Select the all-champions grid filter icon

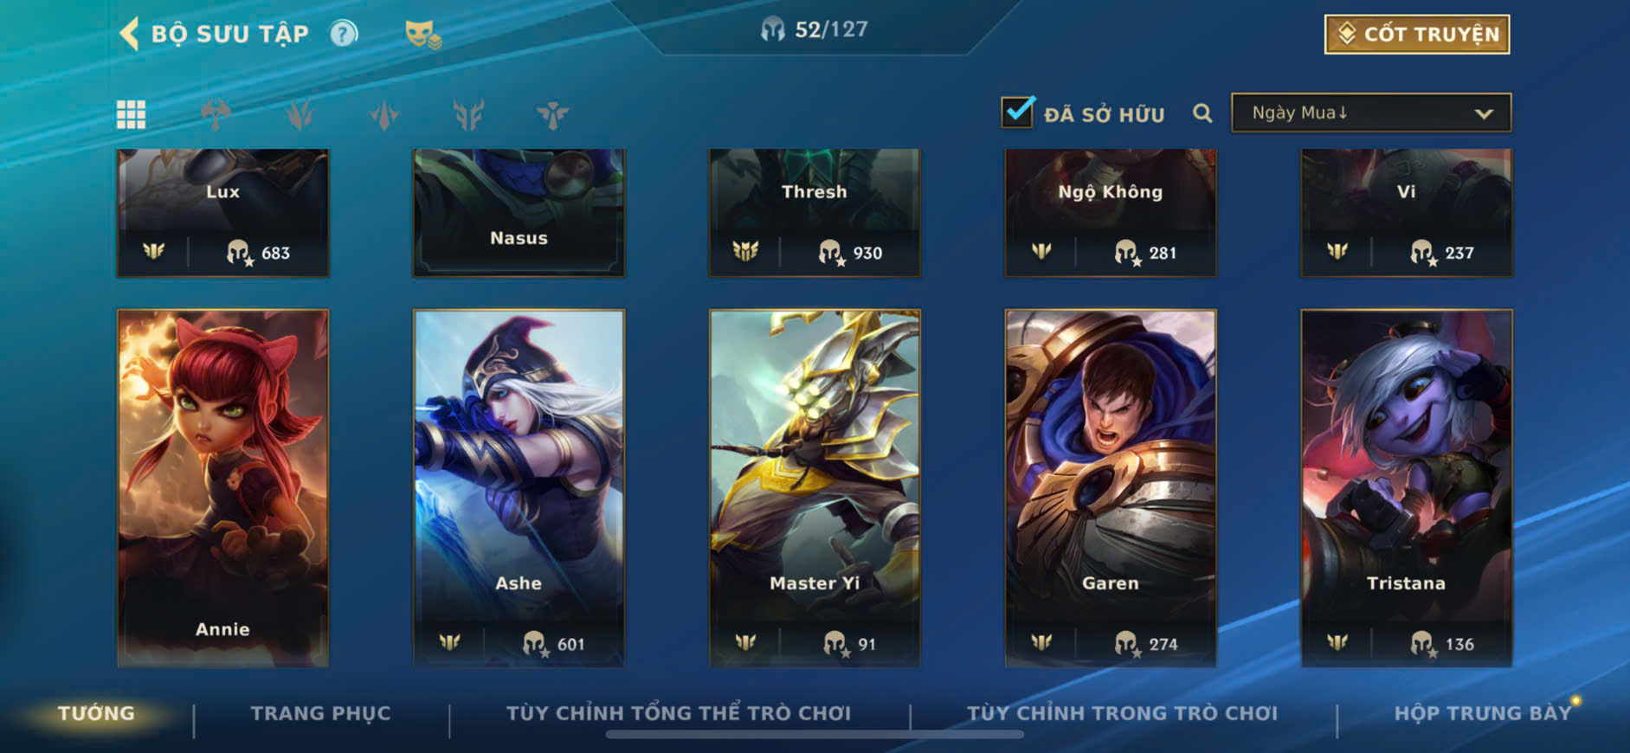[x=131, y=114]
